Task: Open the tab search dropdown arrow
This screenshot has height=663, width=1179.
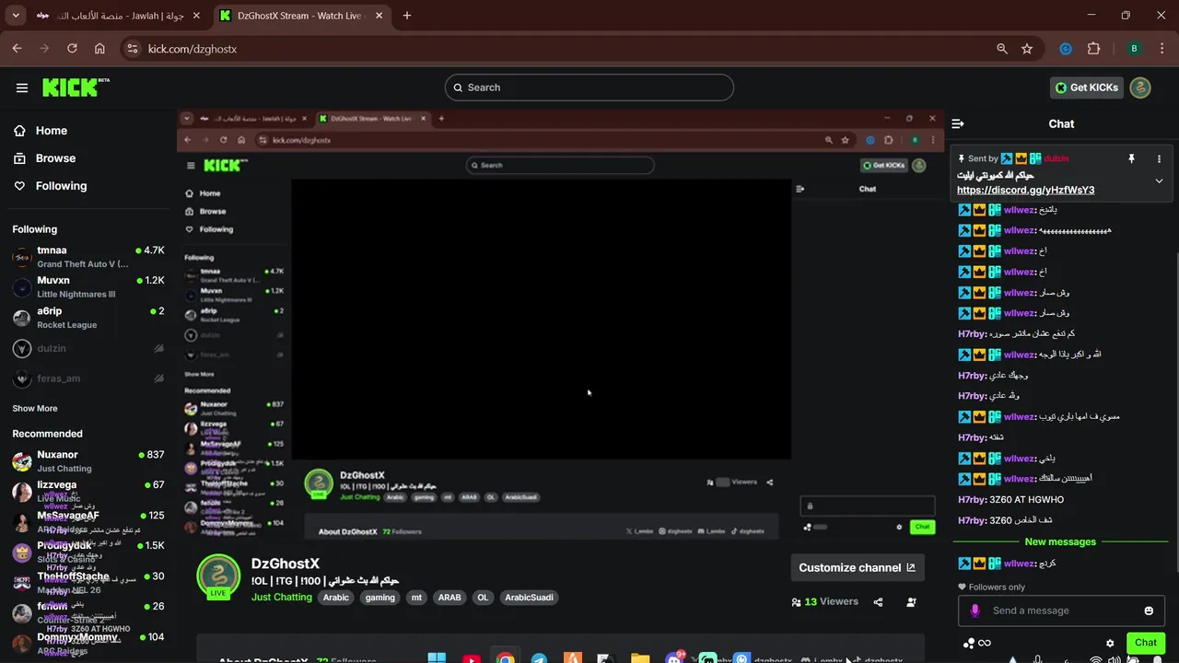Action: (16, 16)
